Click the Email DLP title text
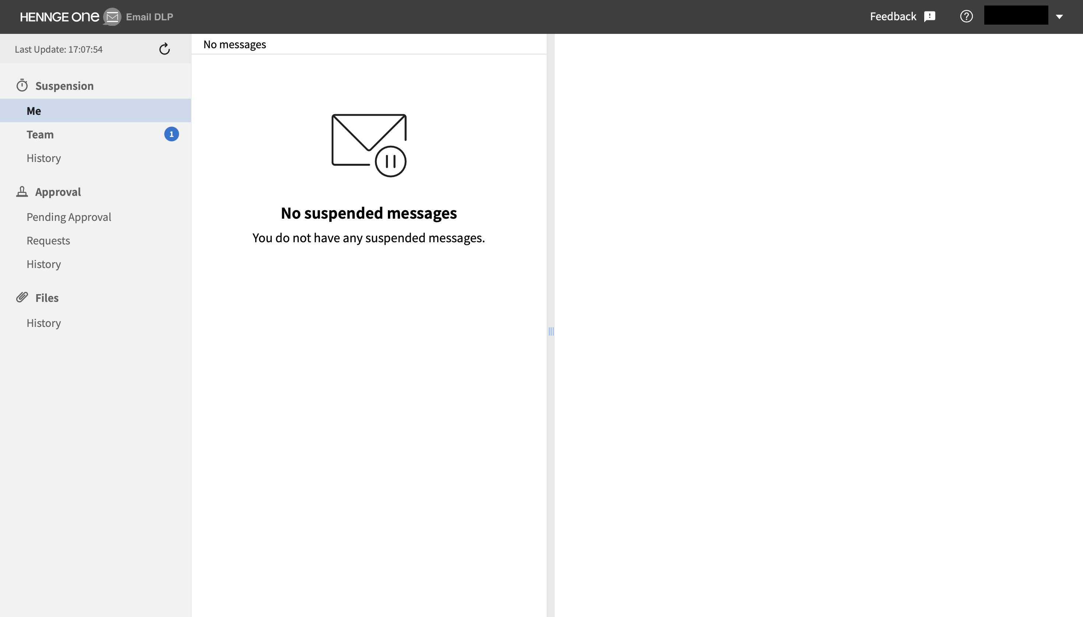Image resolution: width=1083 pixels, height=617 pixels. click(149, 17)
